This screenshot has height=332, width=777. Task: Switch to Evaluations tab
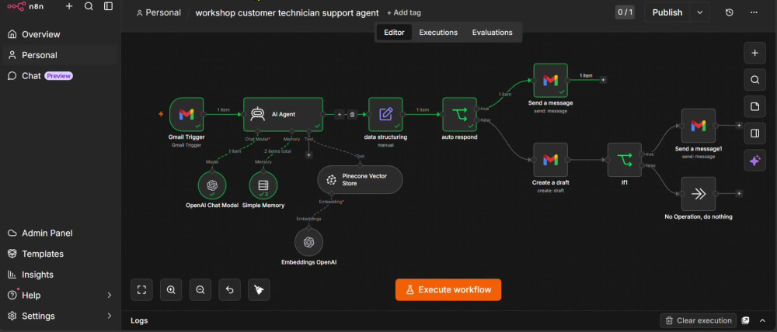[492, 33]
